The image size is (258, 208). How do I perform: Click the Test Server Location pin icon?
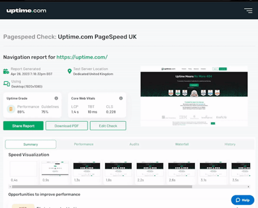point(70,71)
